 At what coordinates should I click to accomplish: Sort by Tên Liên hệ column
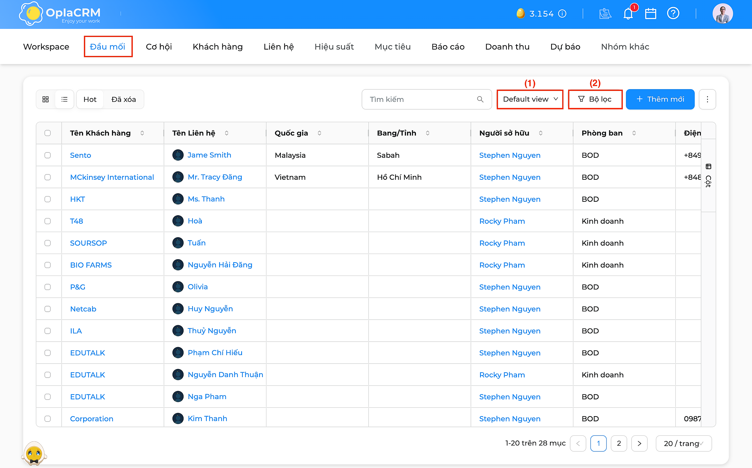click(x=226, y=133)
